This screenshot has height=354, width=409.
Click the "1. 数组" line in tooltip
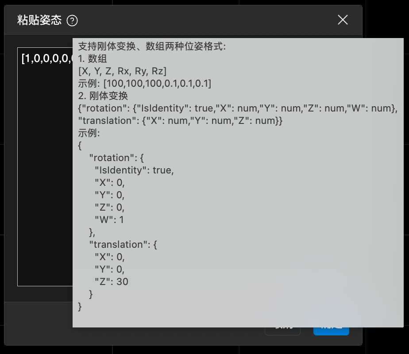93,58
